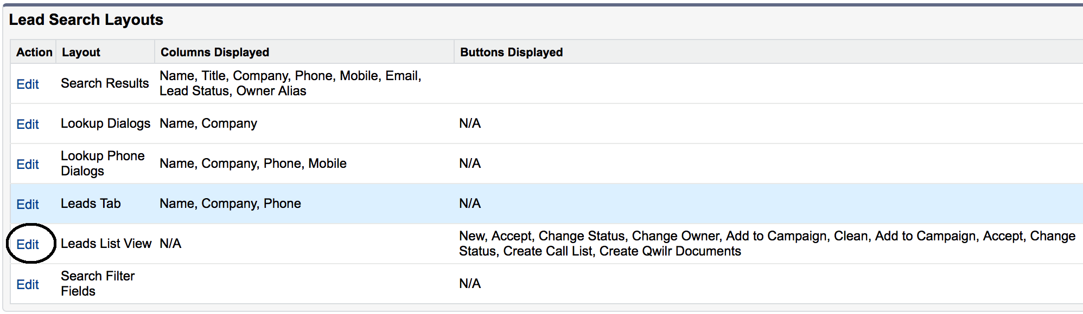The width and height of the screenshot is (1083, 314).
Task: Select the Lookup Phone Dialogs row
Action: point(104,163)
